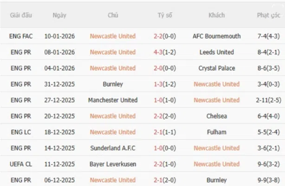Click the 'Tỷ số' column header

(x=165, y=15)
